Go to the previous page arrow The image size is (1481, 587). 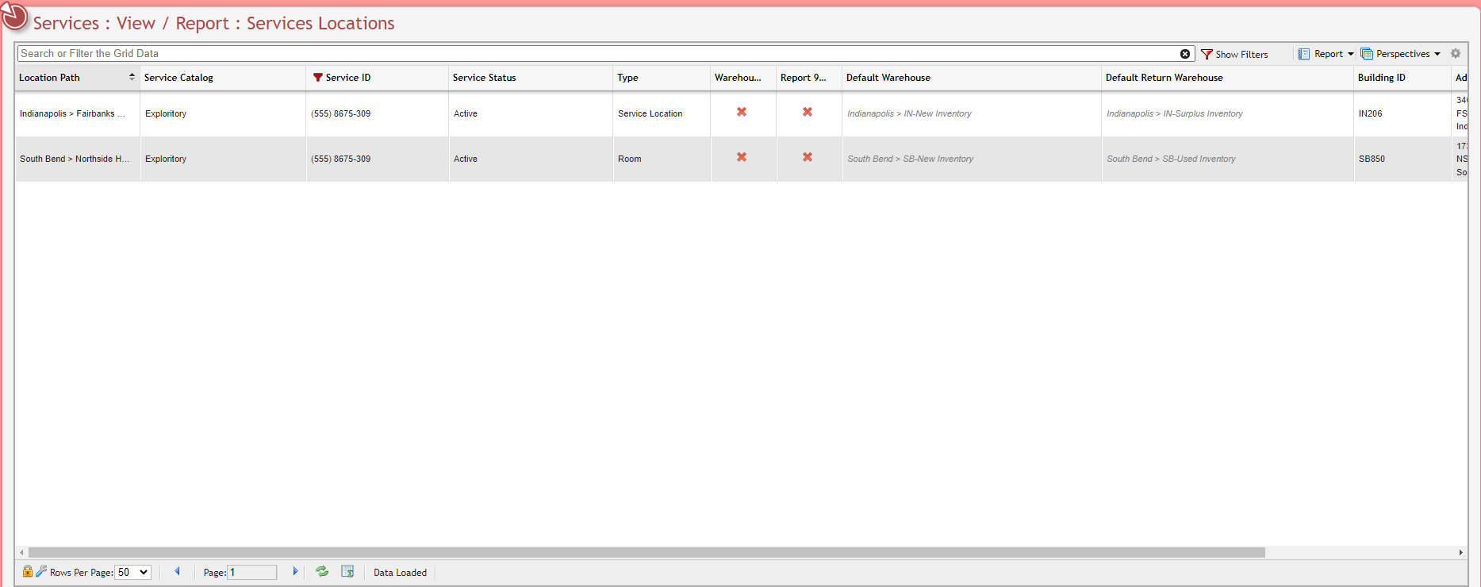coord(177,571)
